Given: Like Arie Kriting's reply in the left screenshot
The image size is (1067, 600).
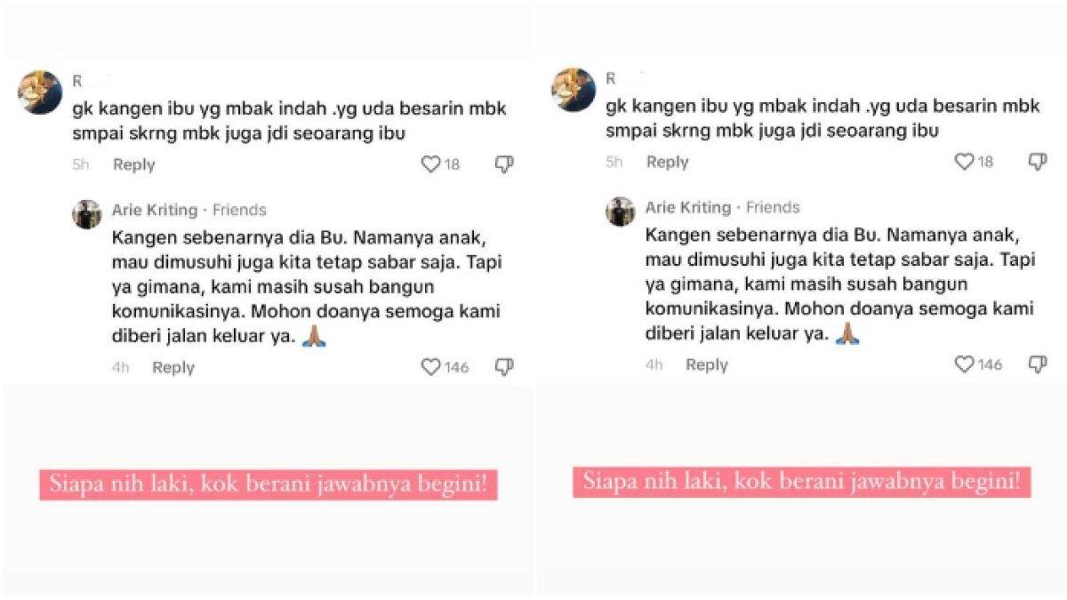Looking at the screenshot, I should pos(430,367).
